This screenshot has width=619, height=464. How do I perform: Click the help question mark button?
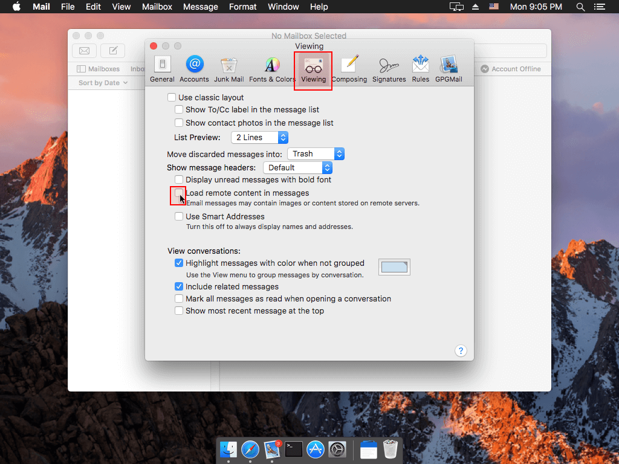460,351
